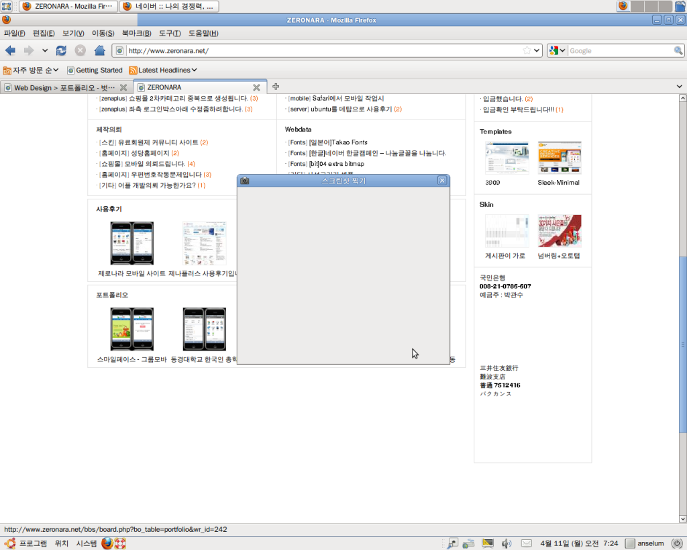Go to the Home page icon
Screen dimensions: 687x550
click(x=99, y=50)
